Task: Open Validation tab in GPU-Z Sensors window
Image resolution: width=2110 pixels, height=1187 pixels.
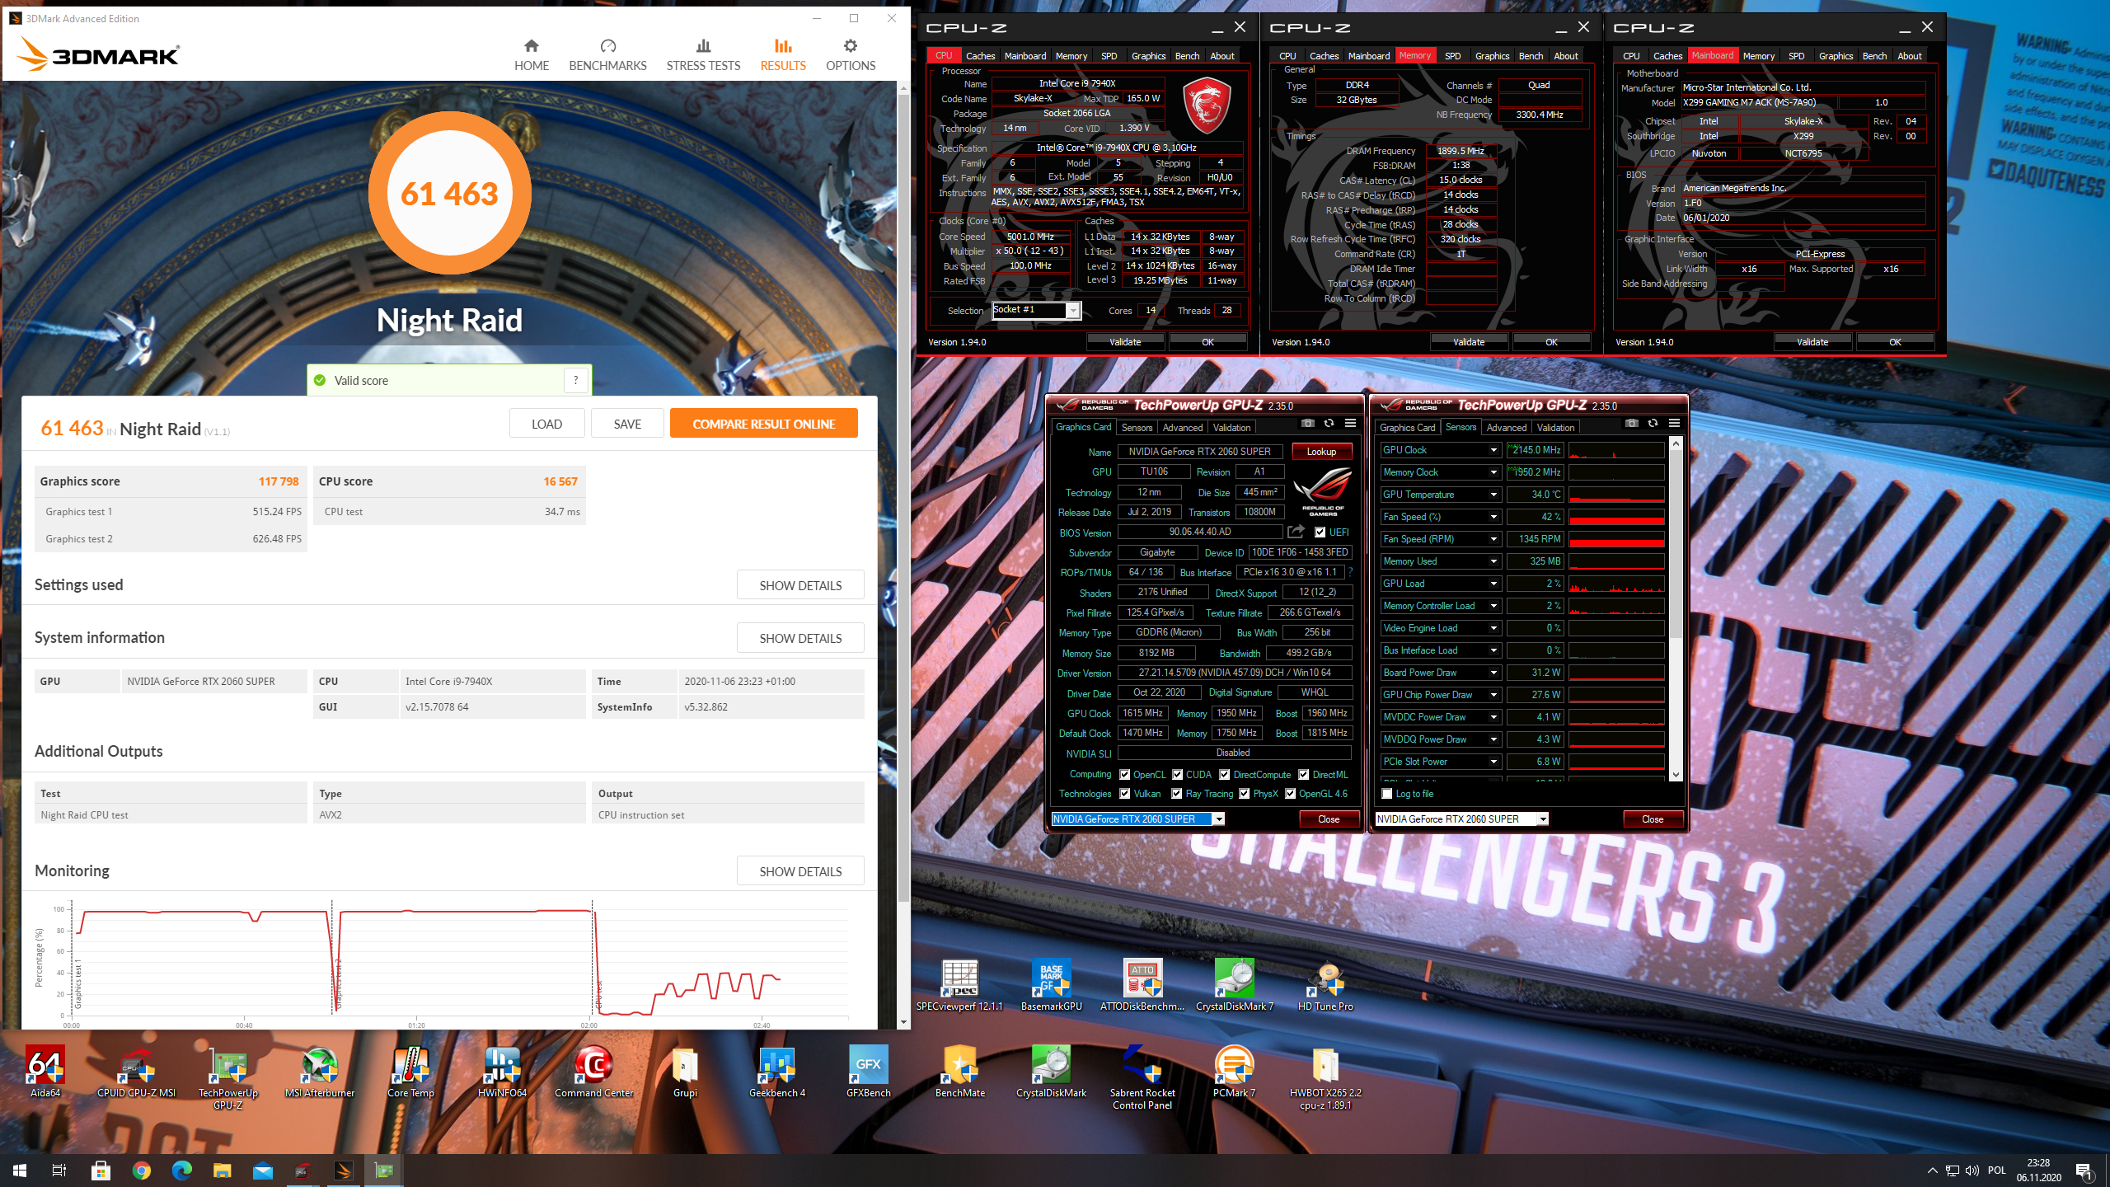Action: (1555, 428)
